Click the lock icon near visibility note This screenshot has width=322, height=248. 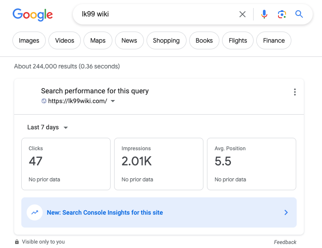[x=17, y=242]
